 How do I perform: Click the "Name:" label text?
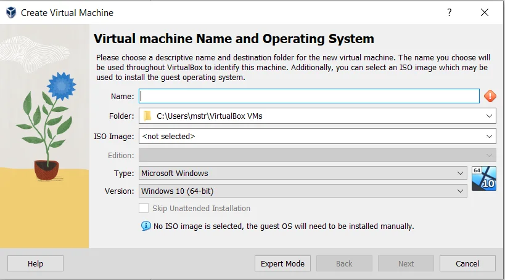pos(122,97)
